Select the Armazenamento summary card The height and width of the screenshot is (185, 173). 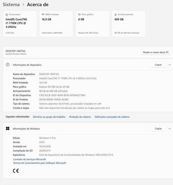point(129,24)
